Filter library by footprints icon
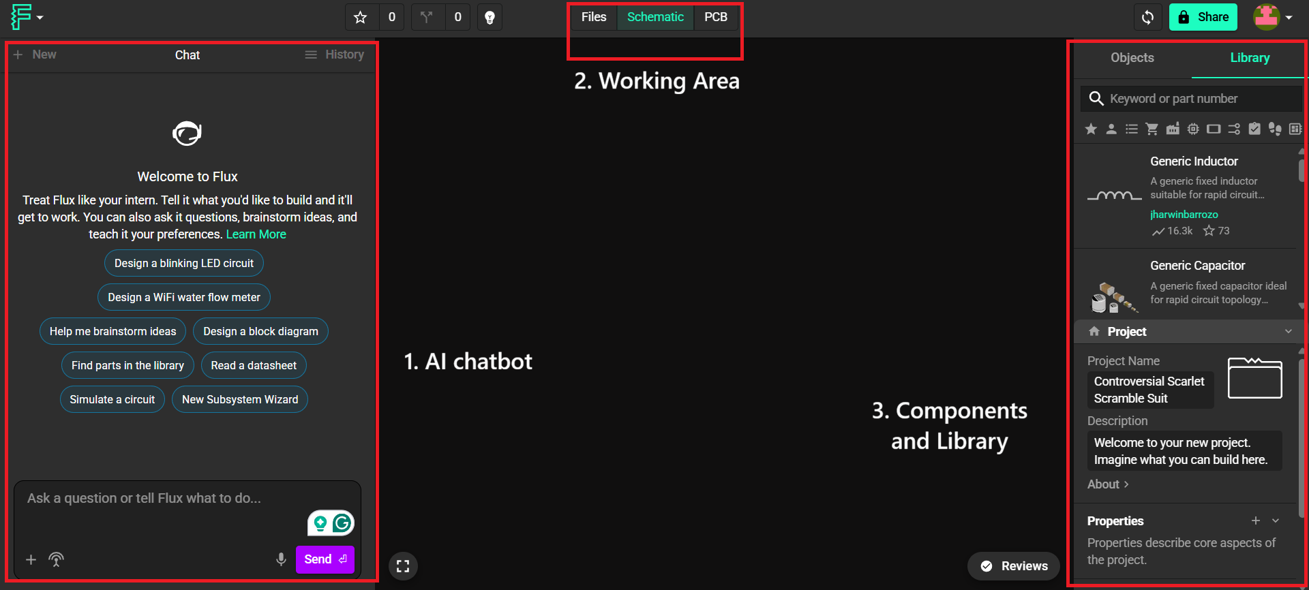Viewport: 1309px width, 590px height. click(1275, 129)
